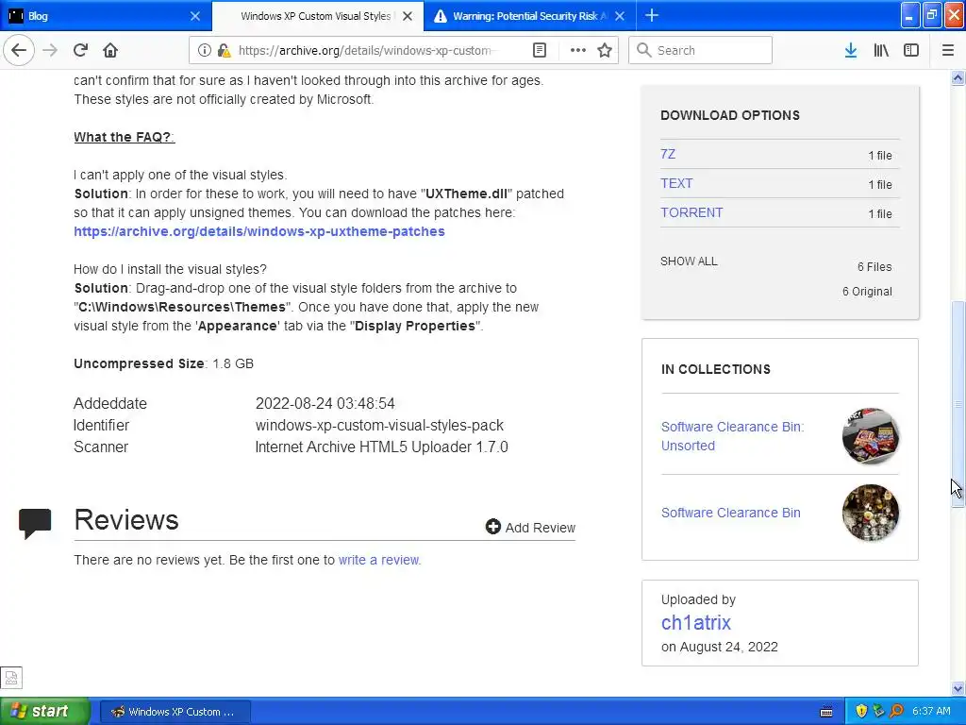Open the downloads panel

pyautogui.click(x=851, y=50)
